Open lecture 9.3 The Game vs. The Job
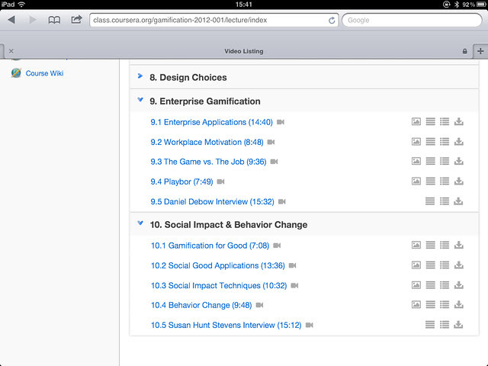Image resolution: width=488 pixels, height=366 pixels. (208, 162)
